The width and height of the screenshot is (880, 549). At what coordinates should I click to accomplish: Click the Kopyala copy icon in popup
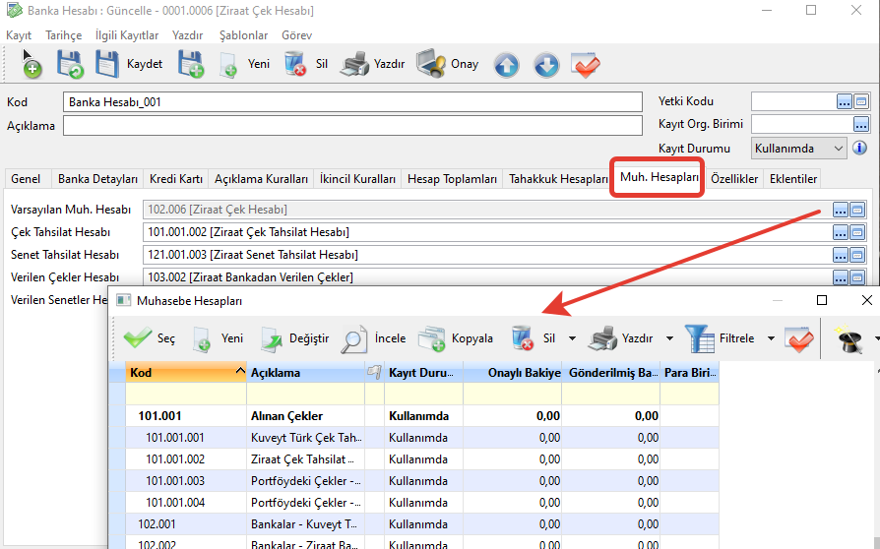pyautogui.click(x=431, y=338)
